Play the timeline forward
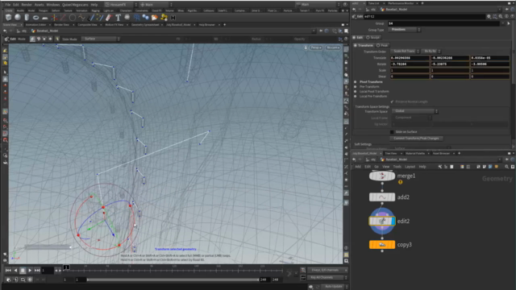The width and height of the screenshot is (516, 290). click(x=30, y=271)
